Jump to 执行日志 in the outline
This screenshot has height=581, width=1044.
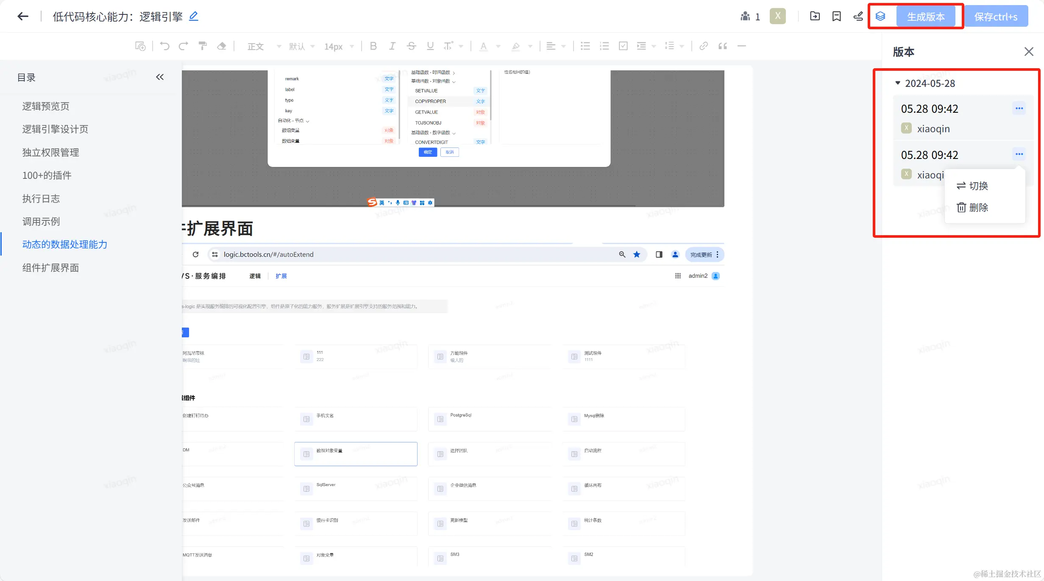[41, 198]
